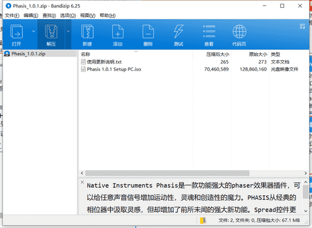Viewport: 312px width, 228px height.
Task: Click the text file icon of 使用更新说明.txt
Action: (83, 62)
